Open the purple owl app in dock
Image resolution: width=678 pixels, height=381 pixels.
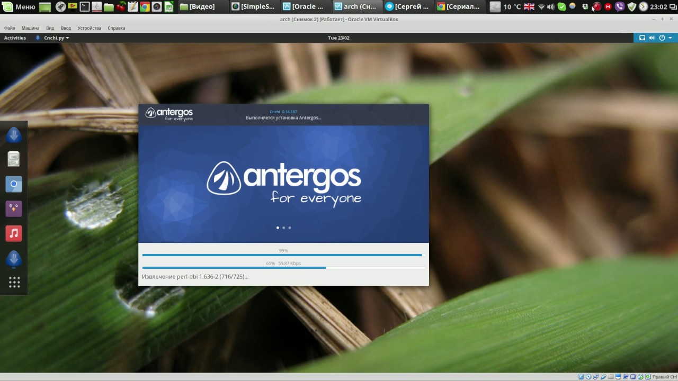(x=14, y=208)
